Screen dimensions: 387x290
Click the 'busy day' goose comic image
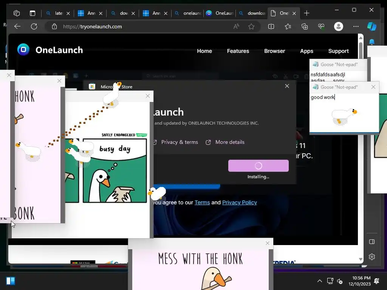115,171
